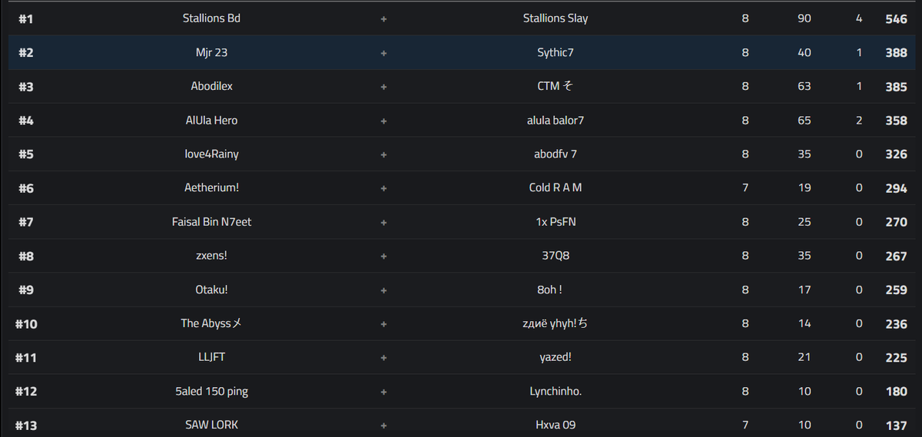Select player Faisal Bin N7eet
The image size is (922, 437).
point(211,221)
